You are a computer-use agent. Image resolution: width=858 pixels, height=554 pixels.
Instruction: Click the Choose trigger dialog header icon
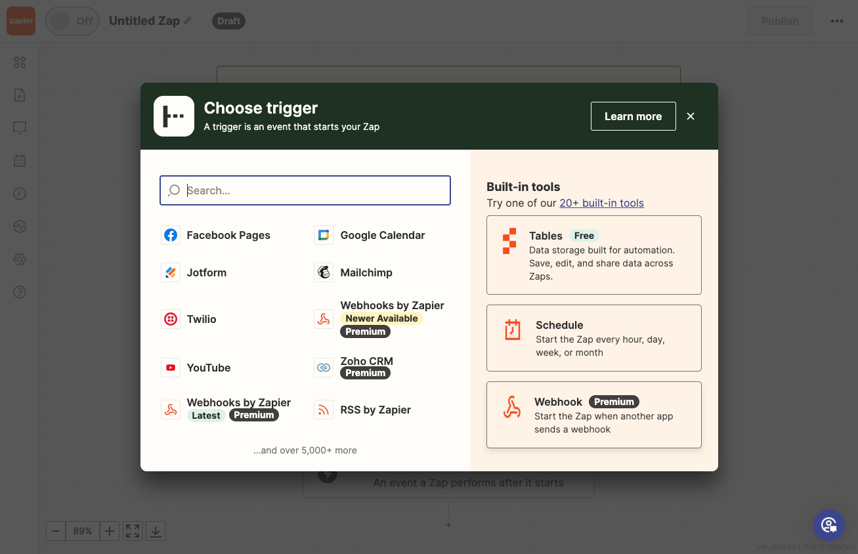coord(174,116)
